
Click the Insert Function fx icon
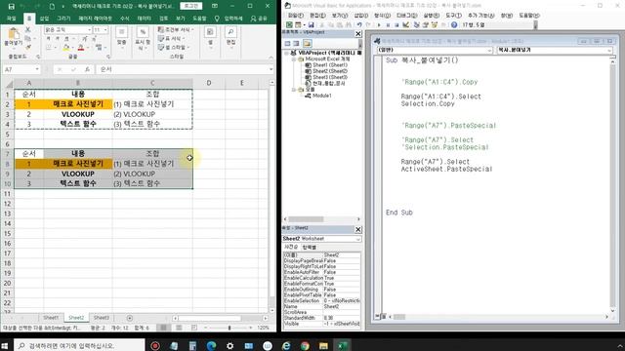[87, 69]
